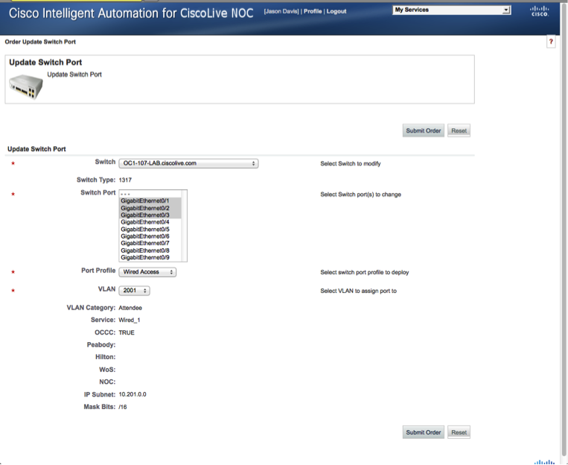Open the help question mark icon
This screenshot has width=568, height=465.
[551, 42]
